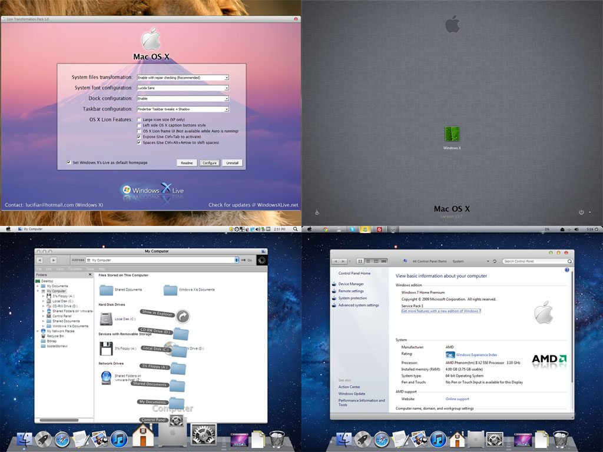Open the Chrome icon in the top taskbar
Image resolution: width=603 pixels, height=452 pixels.
pyautogui.click(x=324, y=228)
